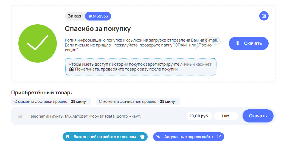The width and height of the screenshot is (290, 149).
Task: Click Скачать in the Telegram аккаунты row
Action: [258, 116]
